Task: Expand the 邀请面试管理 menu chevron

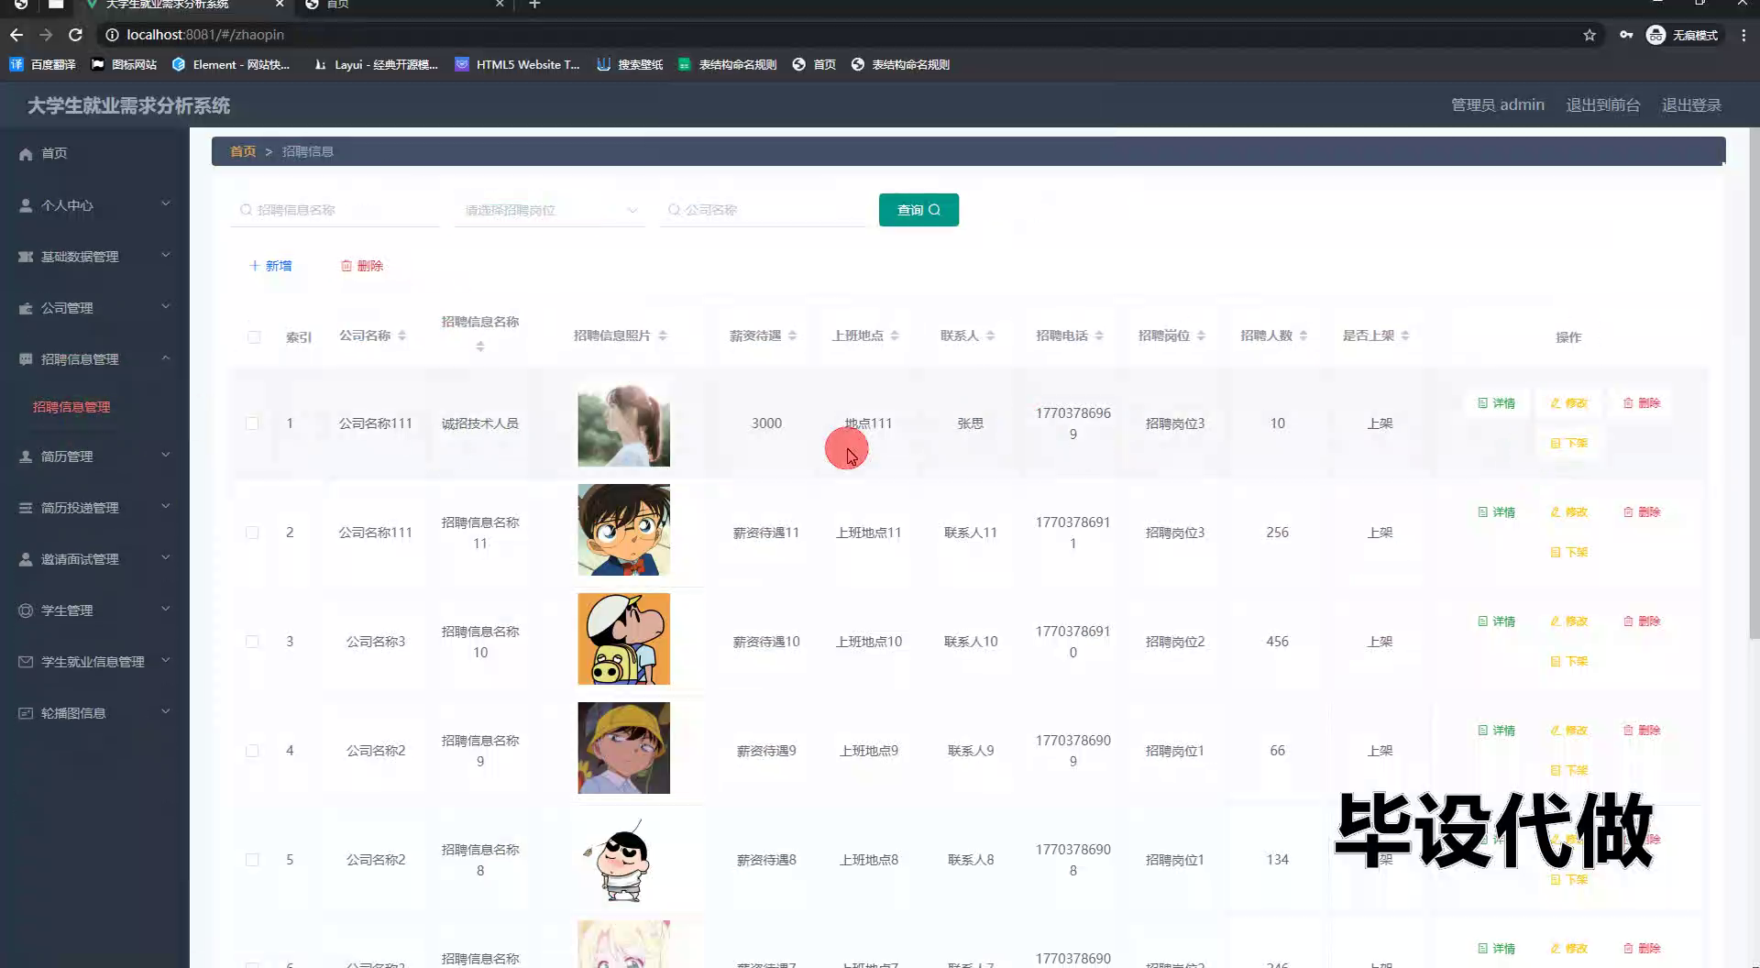Action: (x=166, y=558)
